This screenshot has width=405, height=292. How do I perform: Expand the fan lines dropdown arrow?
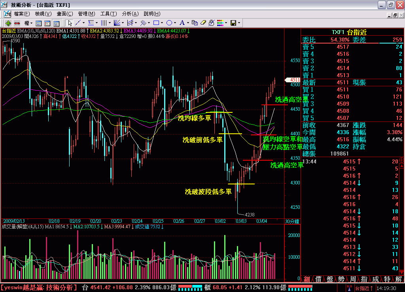click(123, 23)
